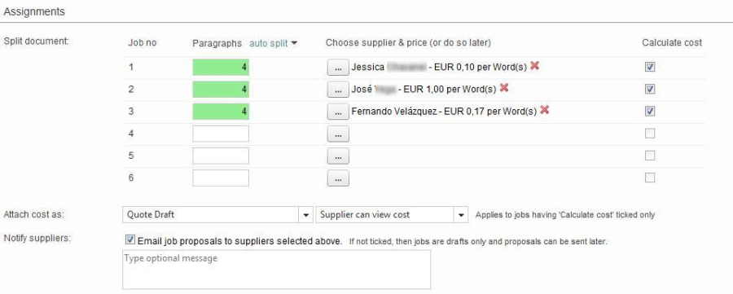Tick Calculate cost checkbox for job 6

650,178
